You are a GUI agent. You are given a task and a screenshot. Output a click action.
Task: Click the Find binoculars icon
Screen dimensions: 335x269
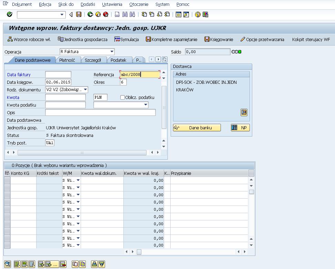(x=125, y=14)
